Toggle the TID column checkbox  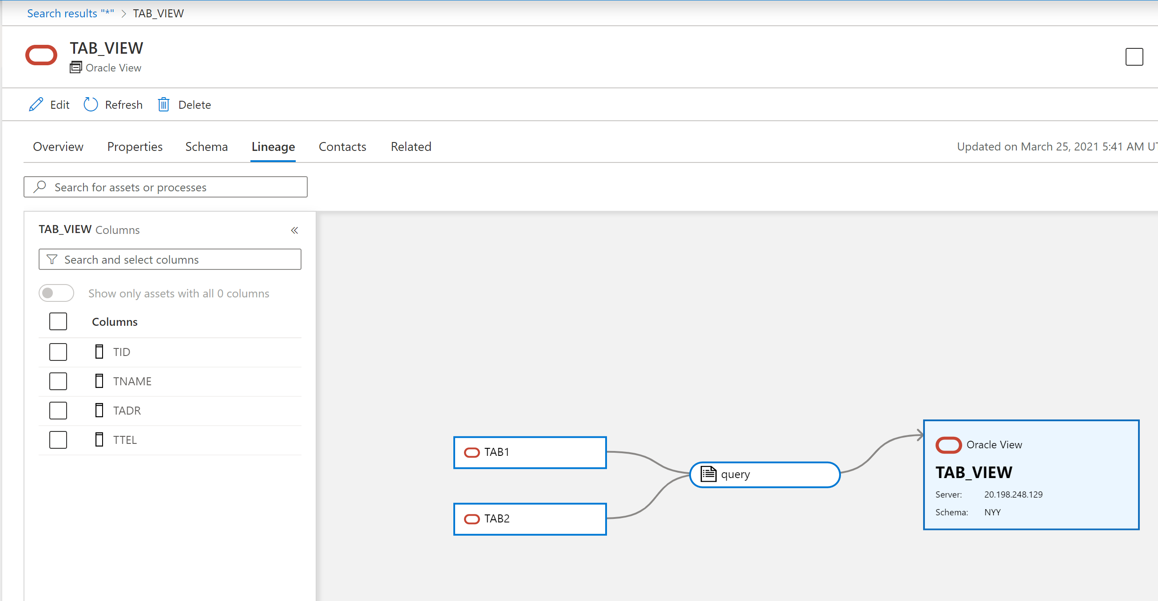(58, 352)
